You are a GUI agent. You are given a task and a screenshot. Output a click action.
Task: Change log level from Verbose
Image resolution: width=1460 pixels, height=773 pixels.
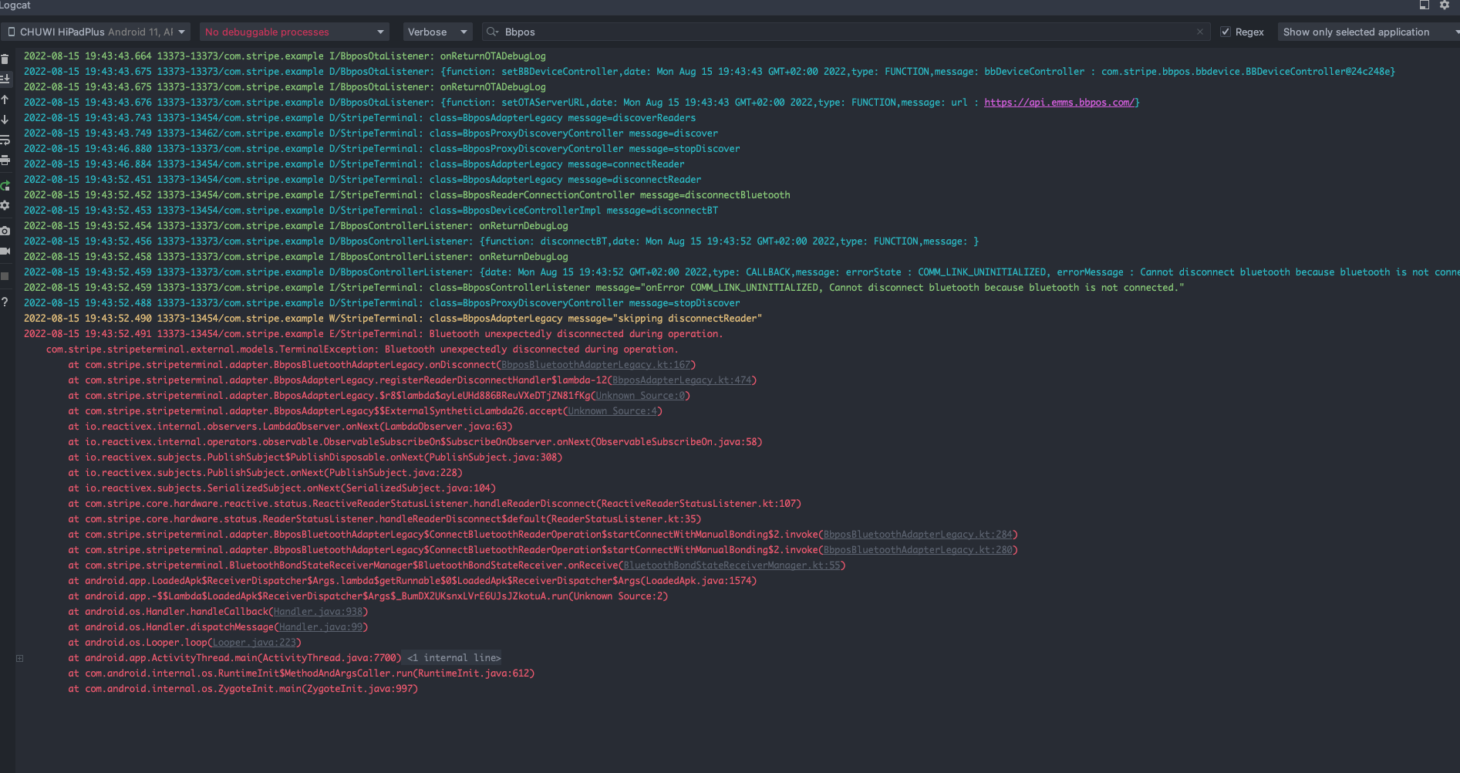pos(437,32)
